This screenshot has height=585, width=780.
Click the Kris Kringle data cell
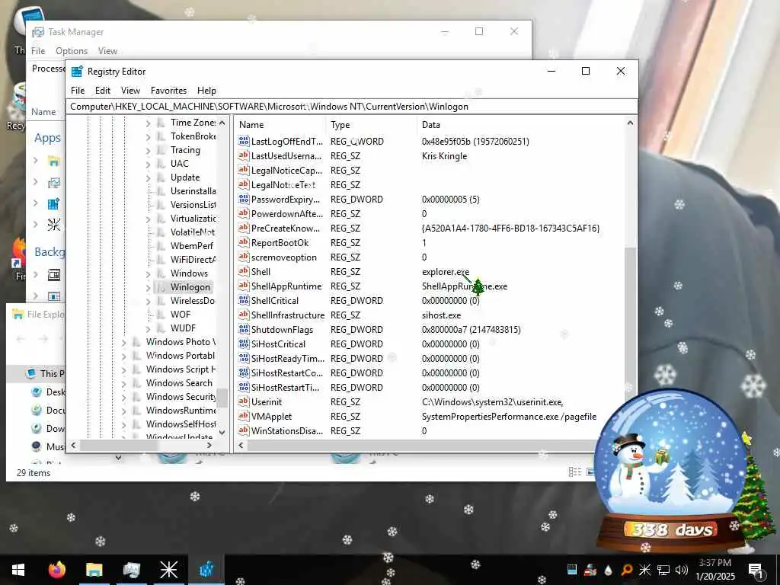tap(444, 155)
